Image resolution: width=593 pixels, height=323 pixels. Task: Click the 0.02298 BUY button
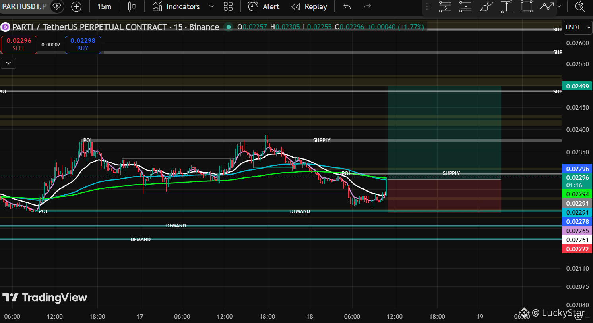(83, 44)
